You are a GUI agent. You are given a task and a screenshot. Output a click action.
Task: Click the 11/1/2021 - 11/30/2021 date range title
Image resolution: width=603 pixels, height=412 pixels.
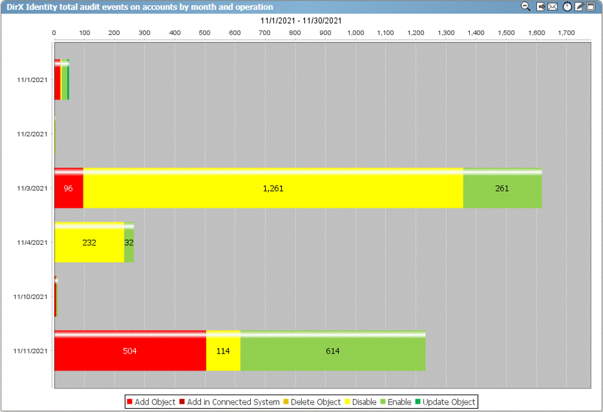(x=302, y=21)
